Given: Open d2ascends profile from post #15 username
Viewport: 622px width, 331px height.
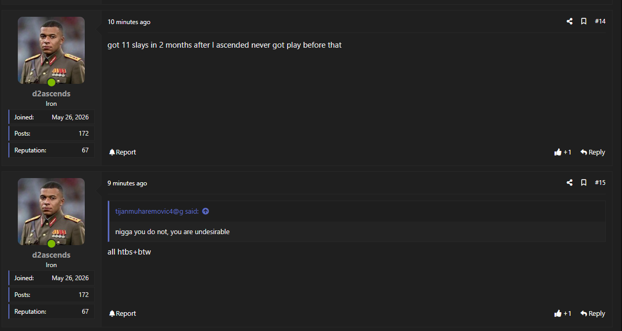Looking at the screenshot, I should pos(51,255).
